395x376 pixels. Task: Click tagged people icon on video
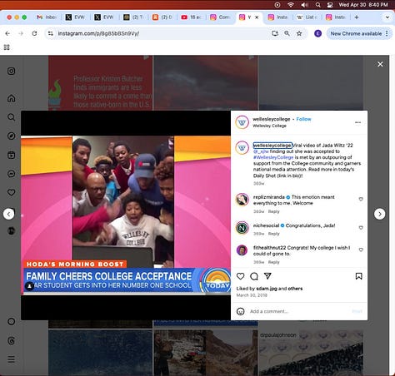[x=29, y=286]
